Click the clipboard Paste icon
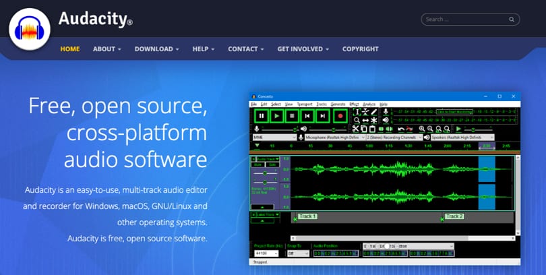Viewport: 546px width, 275px height. point(372,129)
